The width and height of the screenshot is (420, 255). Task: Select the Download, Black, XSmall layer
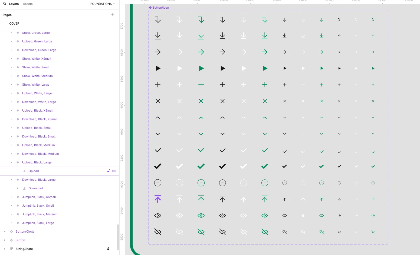pos(40,119)
